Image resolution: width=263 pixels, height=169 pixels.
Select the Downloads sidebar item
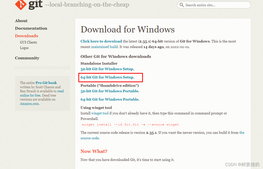click(27, 36)
